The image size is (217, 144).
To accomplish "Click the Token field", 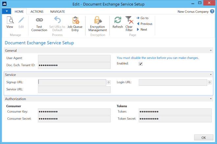I will point(175,112).
